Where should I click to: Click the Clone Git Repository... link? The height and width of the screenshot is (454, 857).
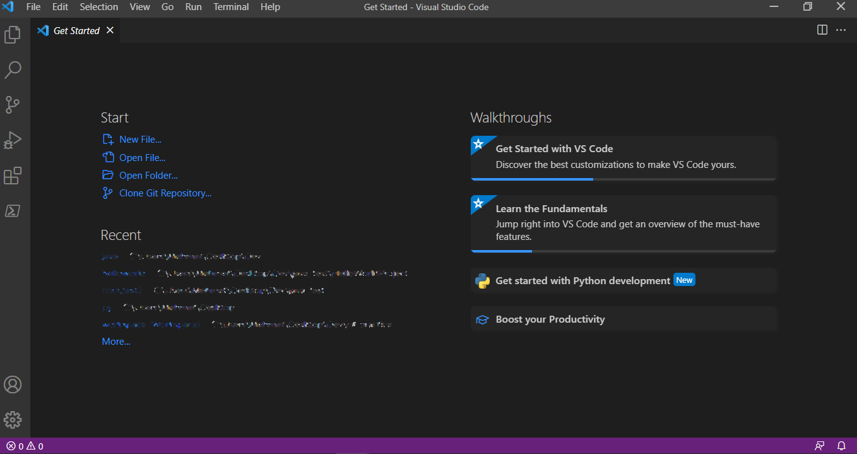tap(165, 193)
